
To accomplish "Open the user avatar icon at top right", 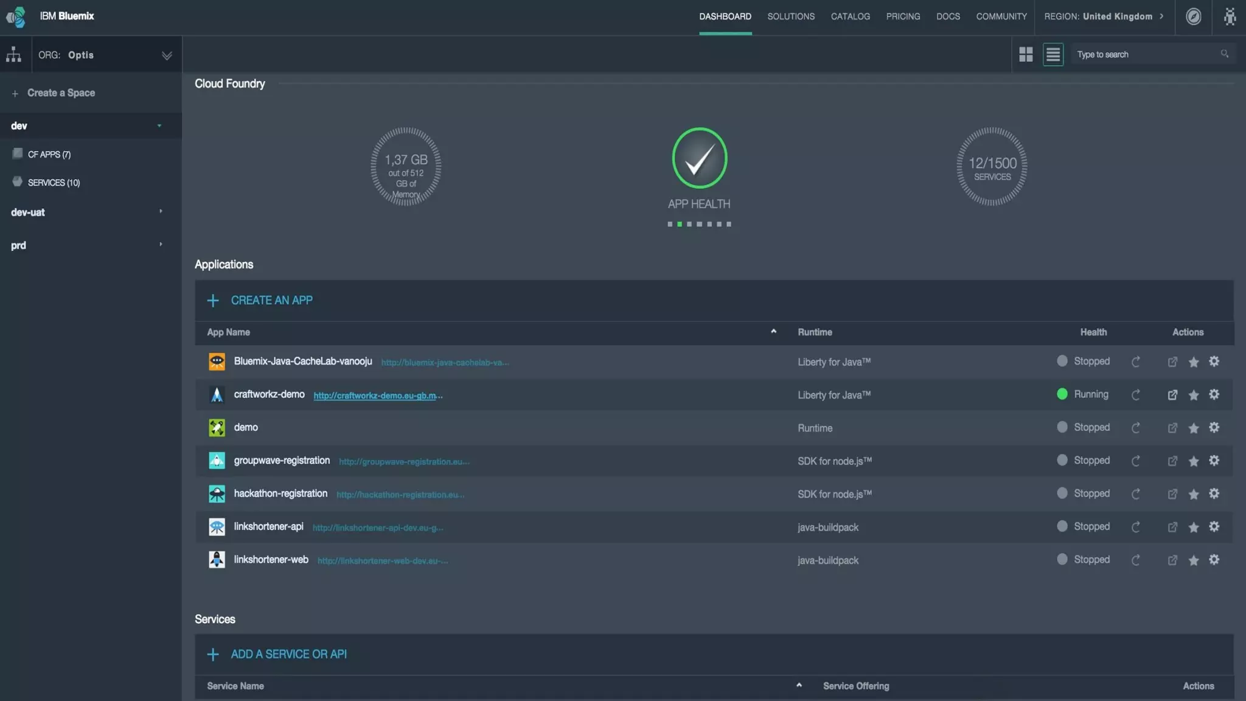I will pyautogui.click(x=1230, y=16).
